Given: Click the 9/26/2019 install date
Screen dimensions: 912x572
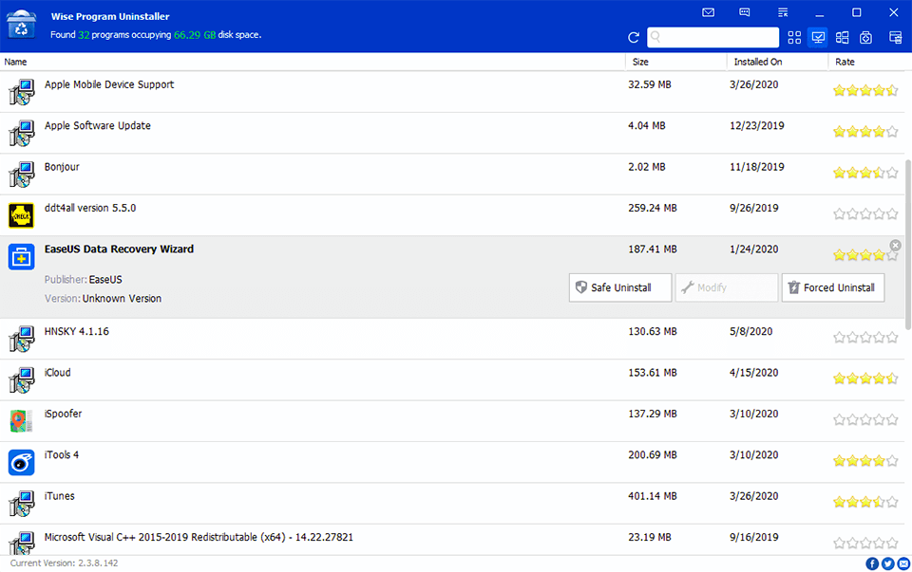Looking at the screenshot, I should [x=753, y=209].
